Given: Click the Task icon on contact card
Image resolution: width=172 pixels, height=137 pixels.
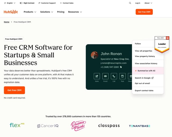Looking at the screenshot, I should (123, 76).
